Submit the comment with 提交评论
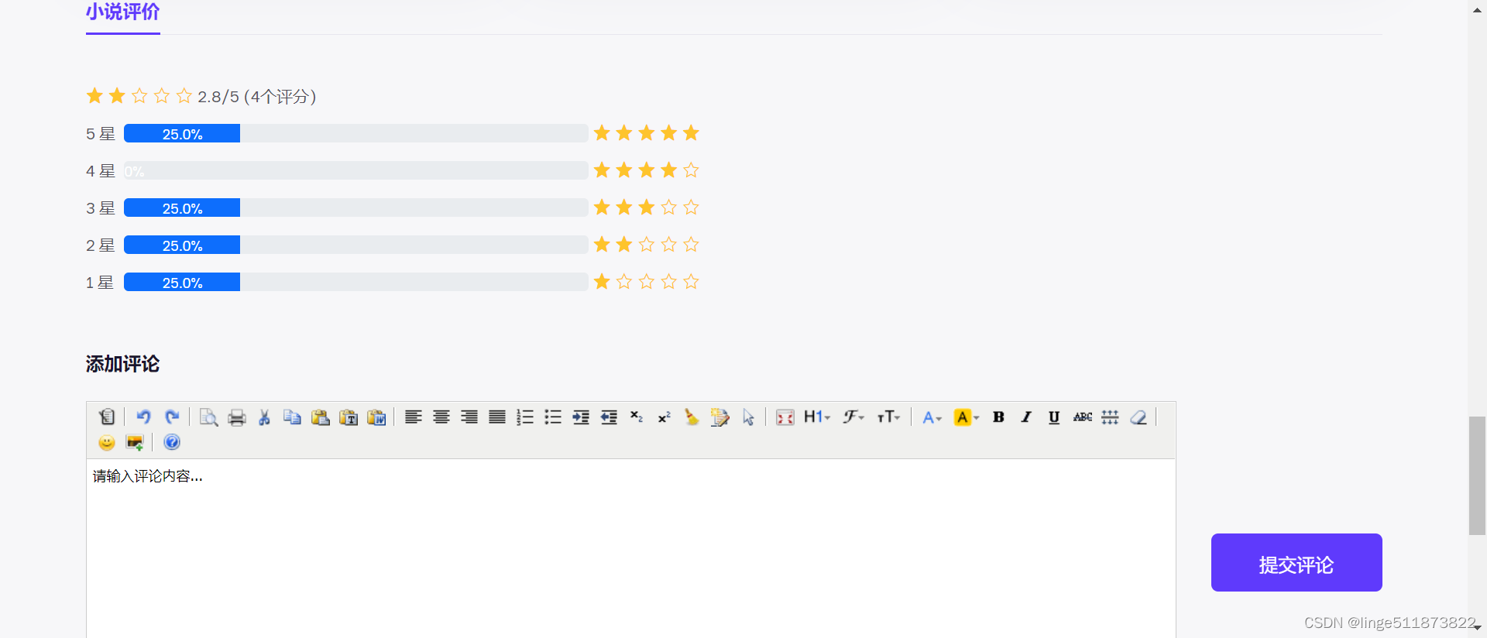 point(1296,563)
